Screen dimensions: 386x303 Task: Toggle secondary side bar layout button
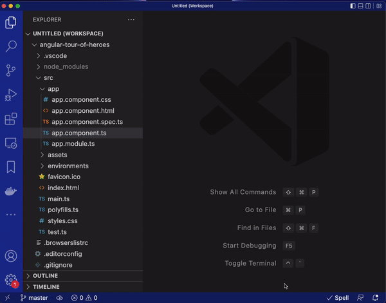tap(368, 6)
